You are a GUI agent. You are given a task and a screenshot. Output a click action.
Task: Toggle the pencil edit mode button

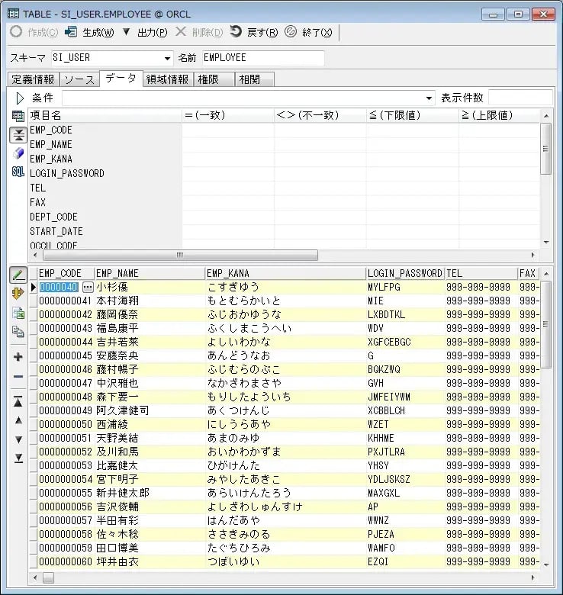coord(18,274)
